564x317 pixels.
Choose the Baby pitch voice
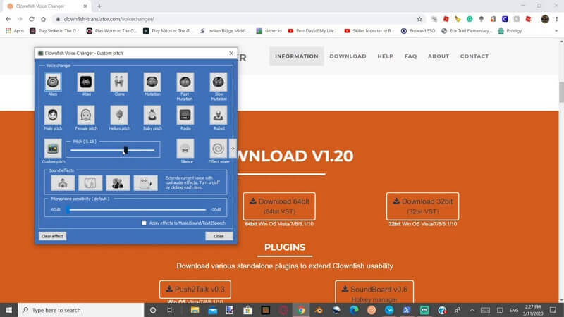click(152, 116)
